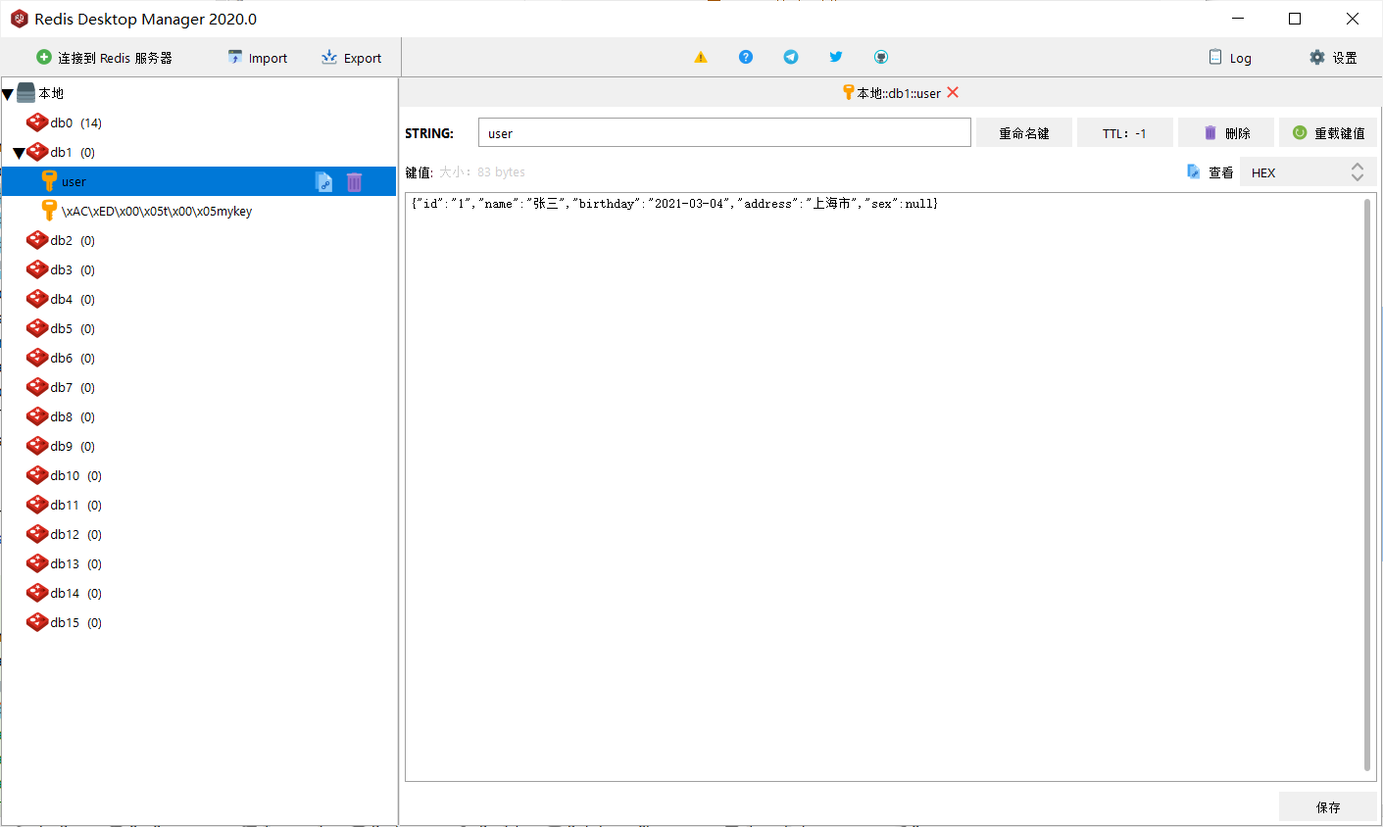Open the Import menu in toolbar
The image size is (1383, 827).
pyautogui.click(x=257, y=58)
